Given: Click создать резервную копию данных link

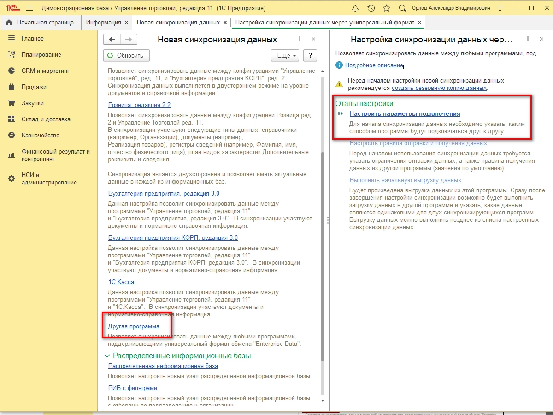Looking at the screenshot, I should pos(439,88).
